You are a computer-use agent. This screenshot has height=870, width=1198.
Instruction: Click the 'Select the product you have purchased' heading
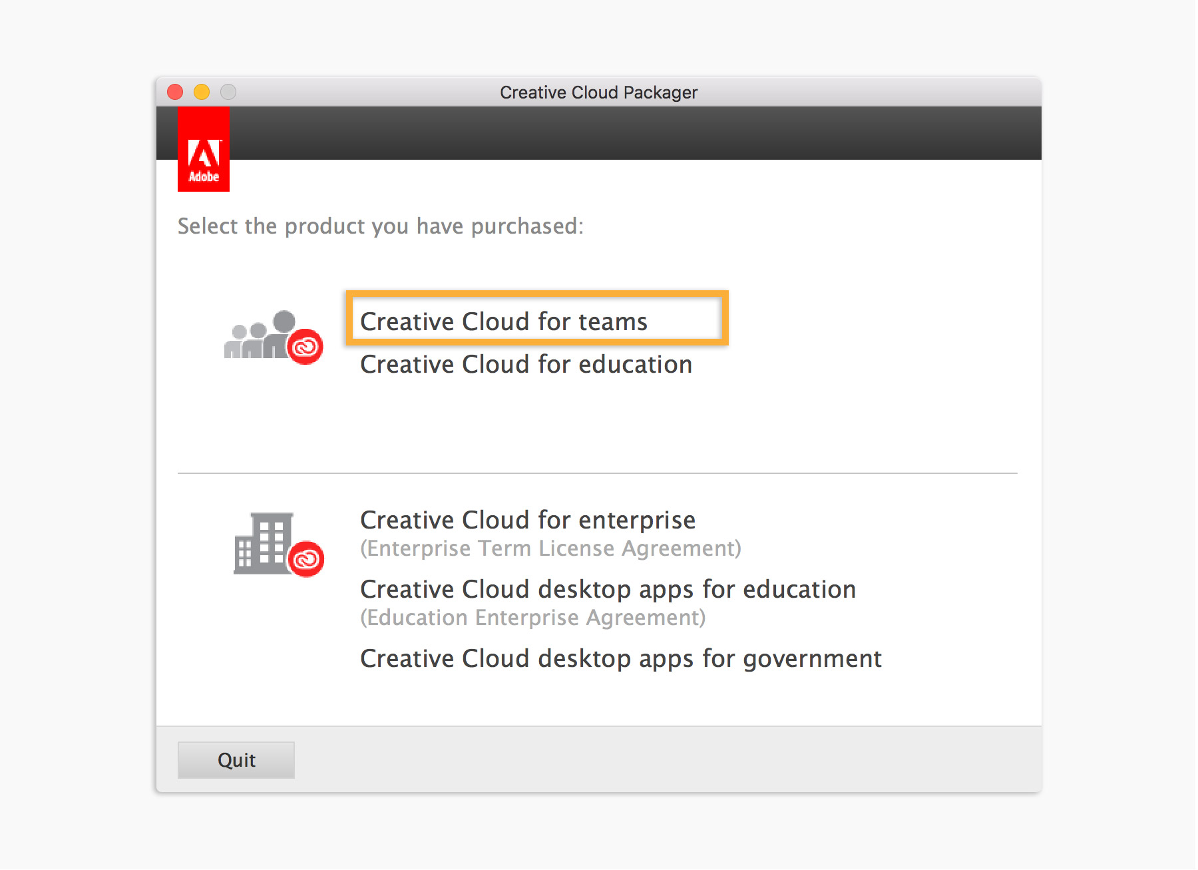tap(380, 226)
